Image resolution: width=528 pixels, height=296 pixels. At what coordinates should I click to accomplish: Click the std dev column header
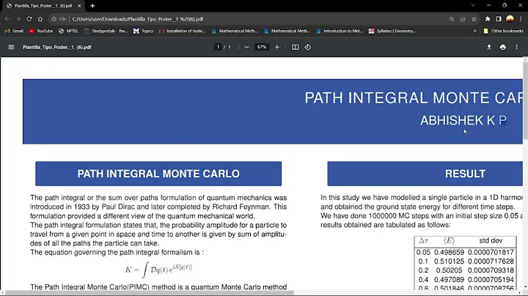tap(491, 240)
